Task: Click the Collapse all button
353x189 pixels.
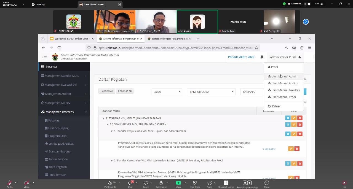Action: pyautogui.click(x=125, y=91)
